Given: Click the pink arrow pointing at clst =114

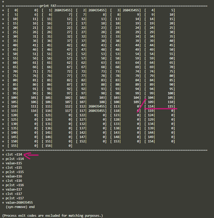Looking at the screenshot, I should (x=31, y=155).
